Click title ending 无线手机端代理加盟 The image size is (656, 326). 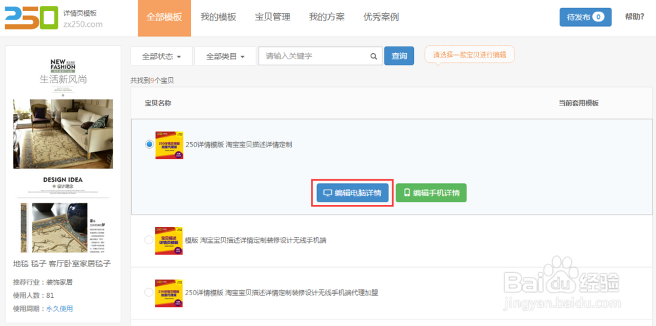tap(281, 293)
